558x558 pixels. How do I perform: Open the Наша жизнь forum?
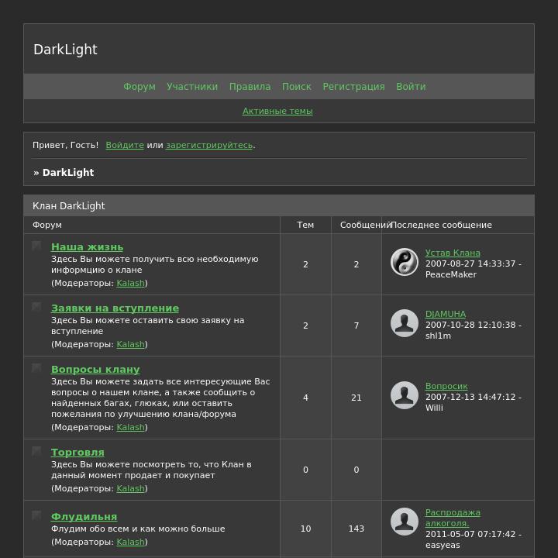click(87, 247)
